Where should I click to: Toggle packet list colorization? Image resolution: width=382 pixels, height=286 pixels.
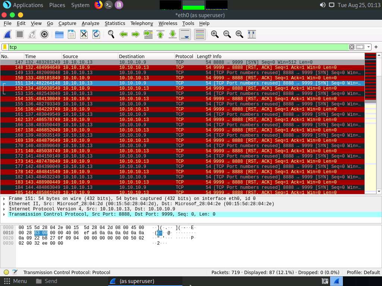[200, 34]
